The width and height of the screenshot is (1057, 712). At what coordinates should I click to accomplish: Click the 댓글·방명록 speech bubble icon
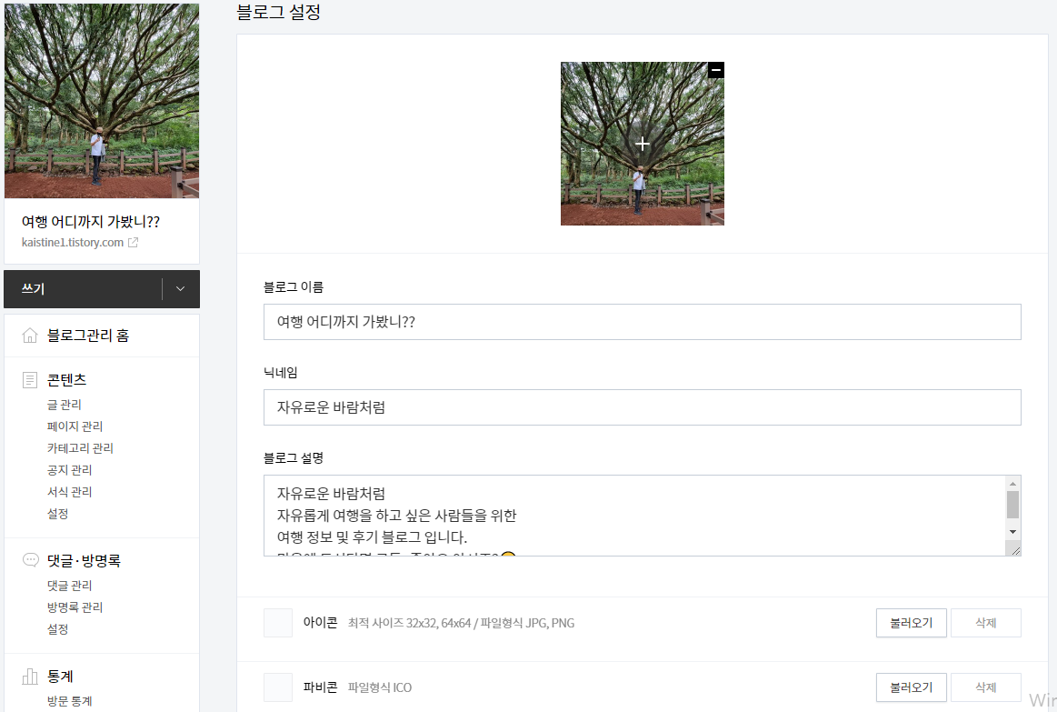30,559
